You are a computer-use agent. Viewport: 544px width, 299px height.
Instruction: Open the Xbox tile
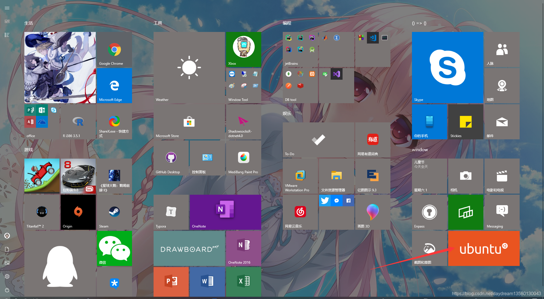point(244,49)
